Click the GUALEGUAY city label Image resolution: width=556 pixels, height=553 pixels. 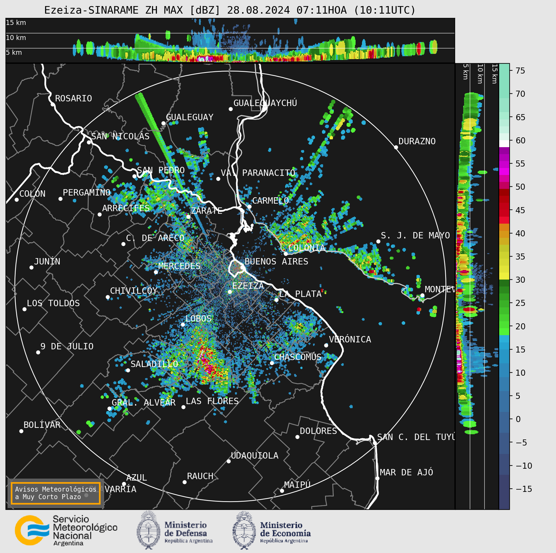[x=189, y=117]
